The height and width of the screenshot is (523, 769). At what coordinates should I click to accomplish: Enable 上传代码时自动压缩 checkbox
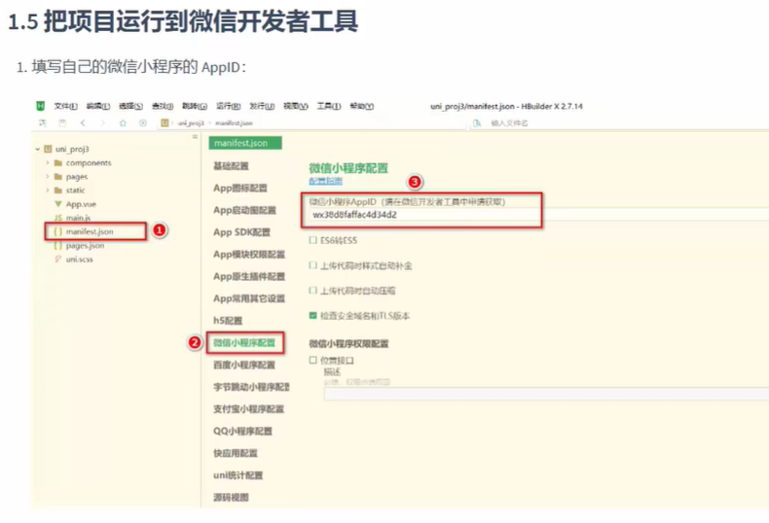pyautogui.click(x=312, y=291)
